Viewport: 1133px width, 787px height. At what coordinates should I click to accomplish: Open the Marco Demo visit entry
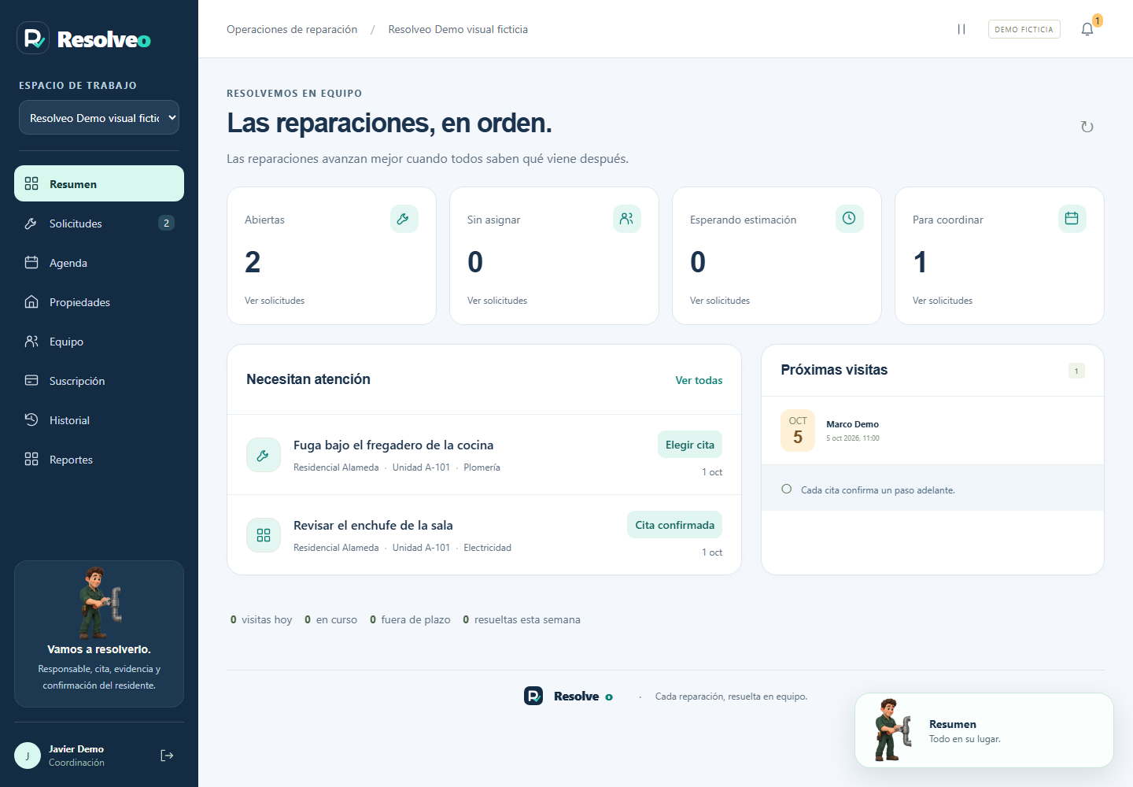[932, 430]
